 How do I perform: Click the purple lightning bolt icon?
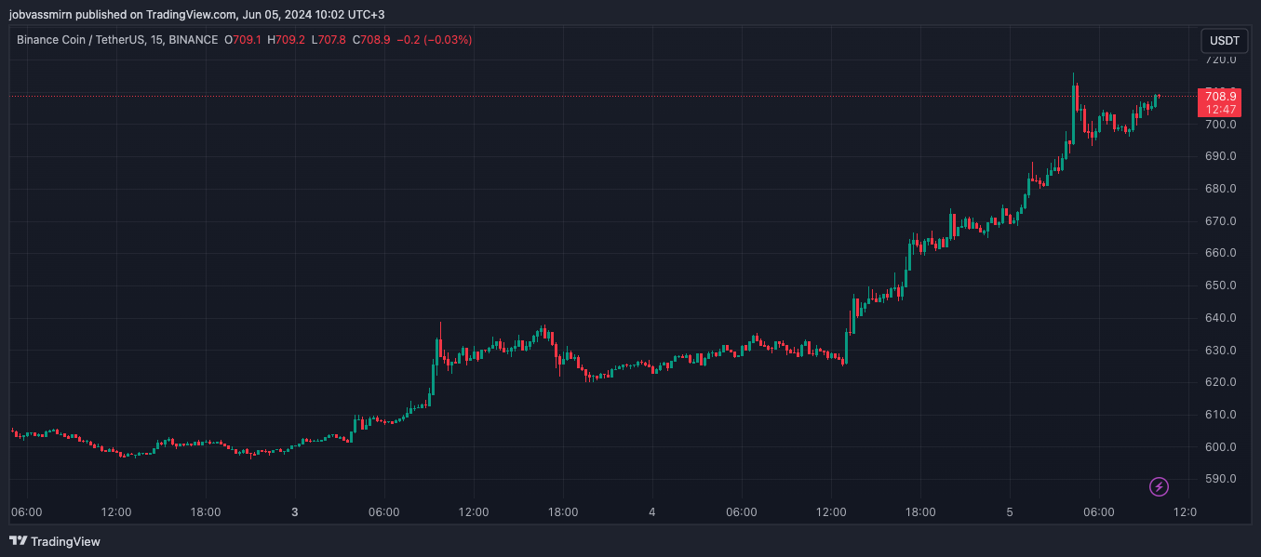pos(1159,486)
